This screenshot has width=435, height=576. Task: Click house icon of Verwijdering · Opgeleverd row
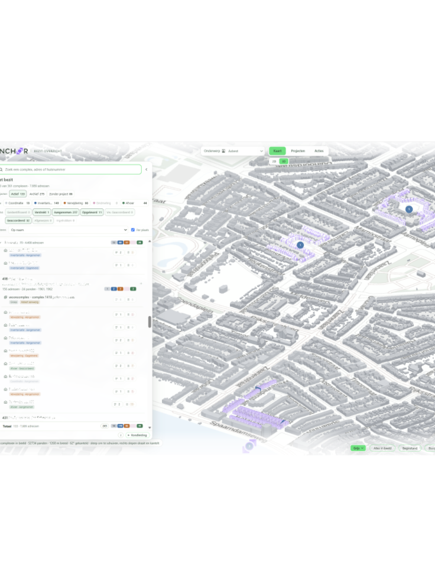(5, 351)
